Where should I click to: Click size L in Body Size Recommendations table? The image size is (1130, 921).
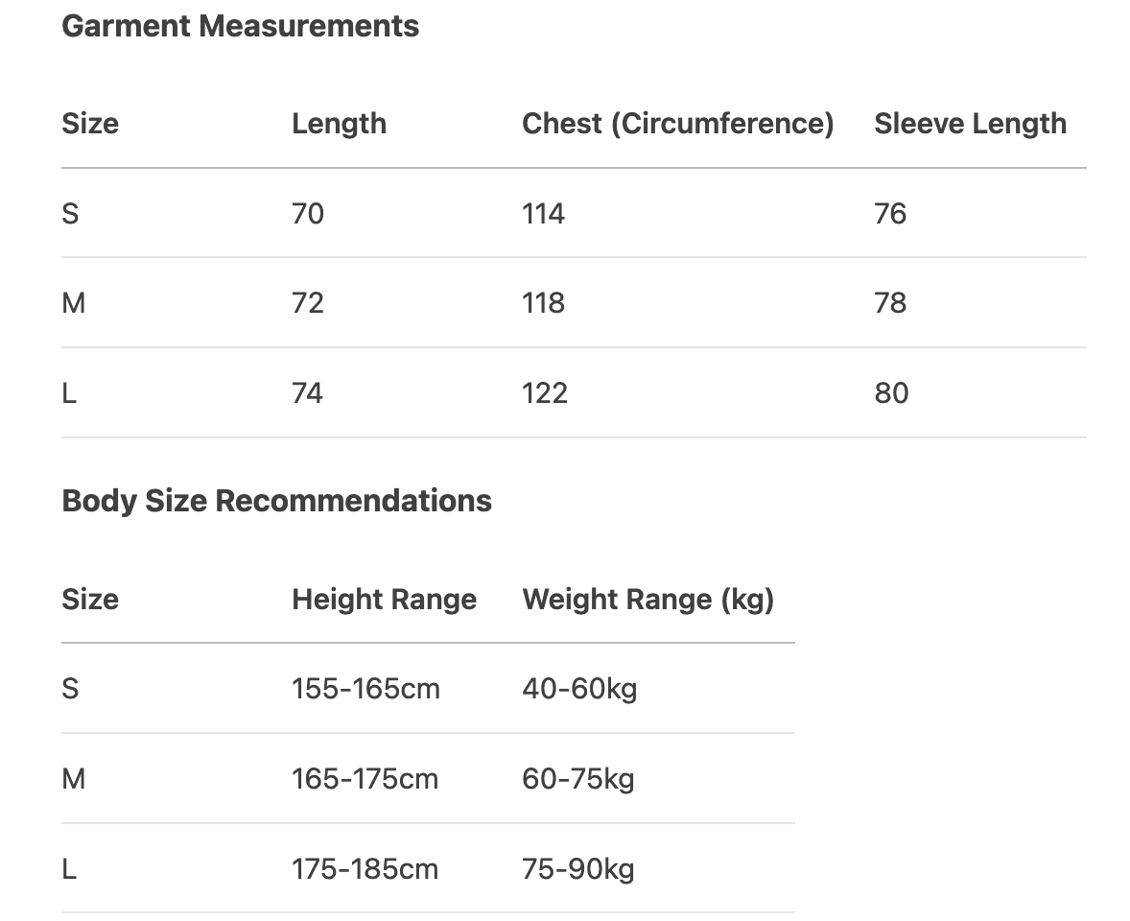coord(69,869)
